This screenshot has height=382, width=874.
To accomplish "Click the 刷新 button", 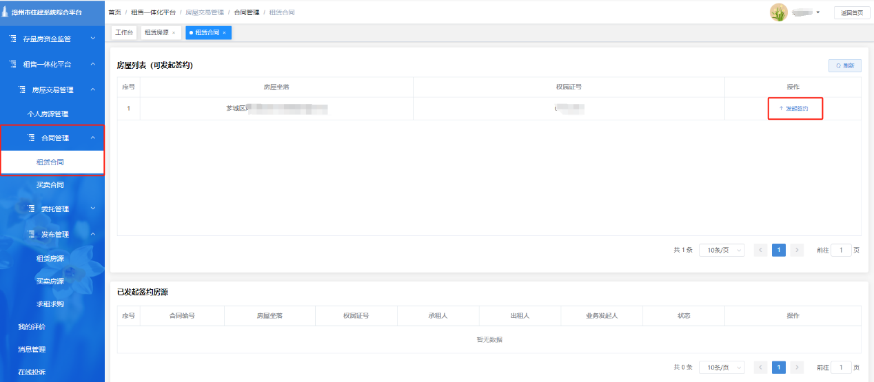I will [x=845, y=66].
